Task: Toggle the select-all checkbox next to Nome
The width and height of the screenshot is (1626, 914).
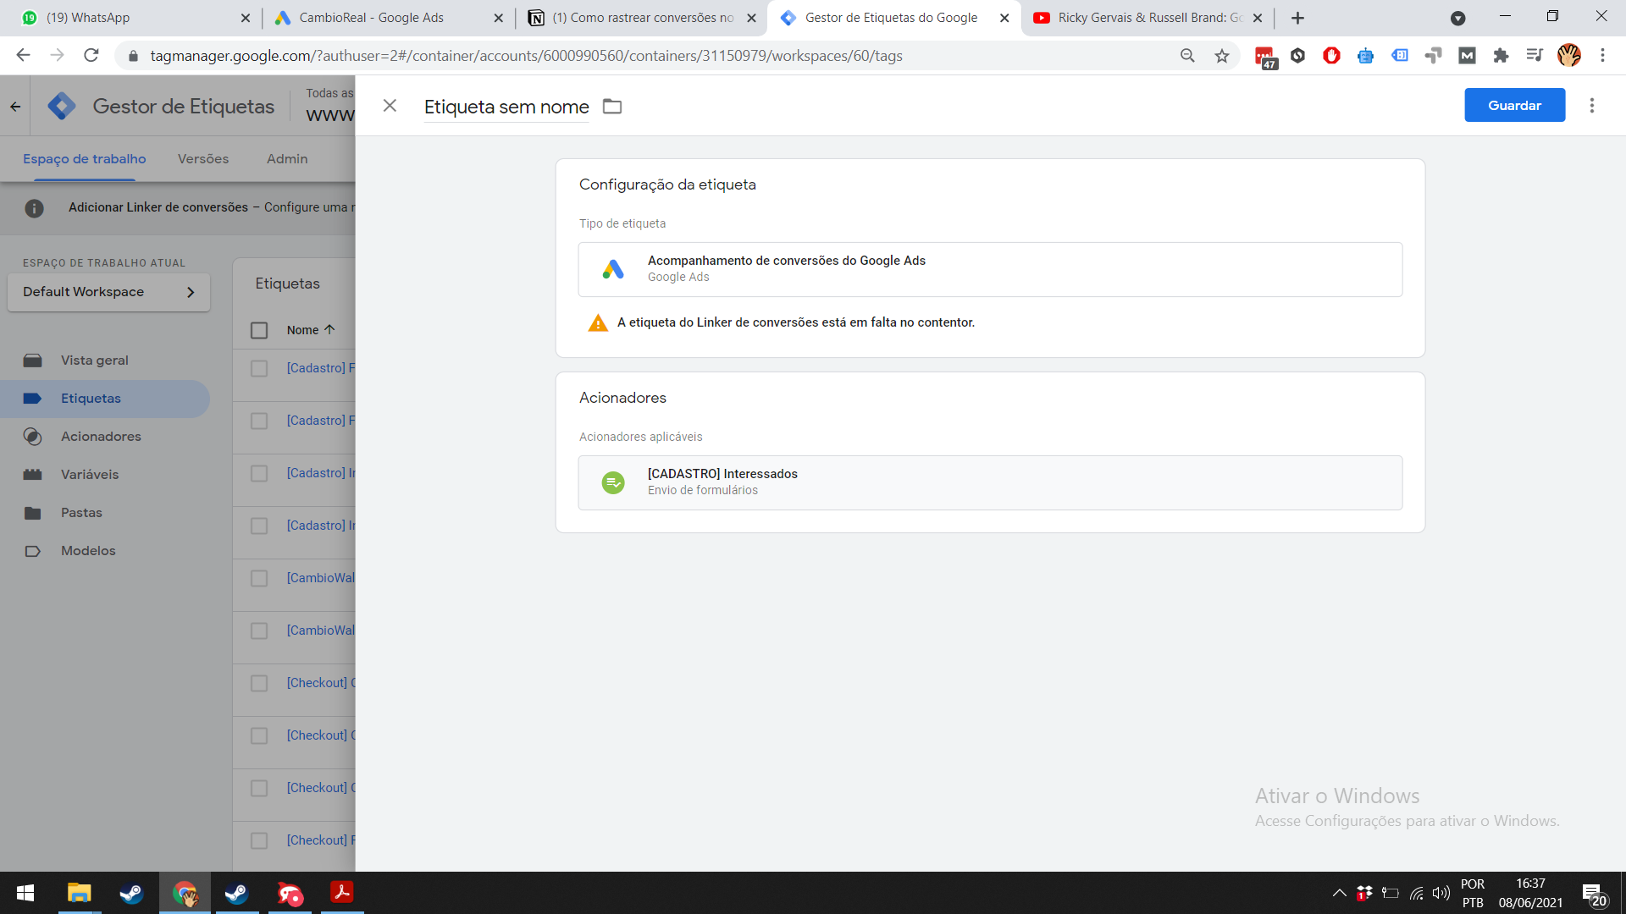Action: tap(259, 330)
